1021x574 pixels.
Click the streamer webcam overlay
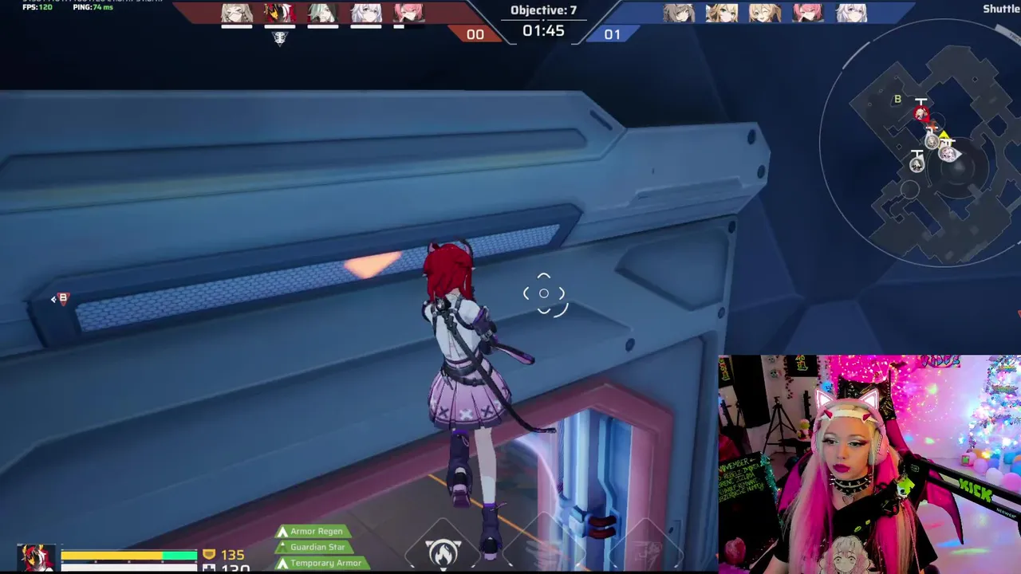[x=869, y=464]
